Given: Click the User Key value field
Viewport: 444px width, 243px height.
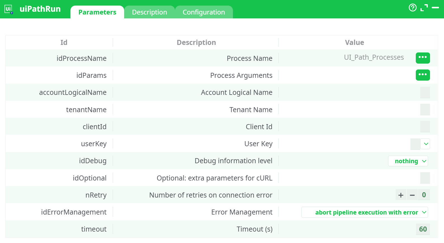Looking at the screenshot, I should (x=415, y=144).
